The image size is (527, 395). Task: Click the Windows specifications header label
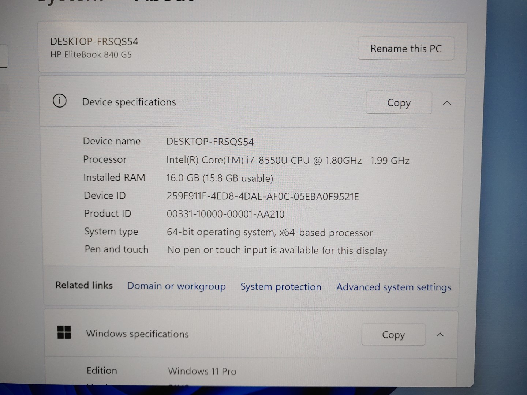[137, 334]
